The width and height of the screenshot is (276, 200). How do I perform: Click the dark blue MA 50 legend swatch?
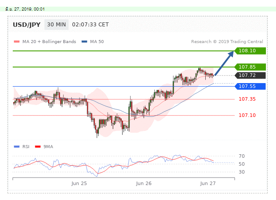tap(84, 42)
